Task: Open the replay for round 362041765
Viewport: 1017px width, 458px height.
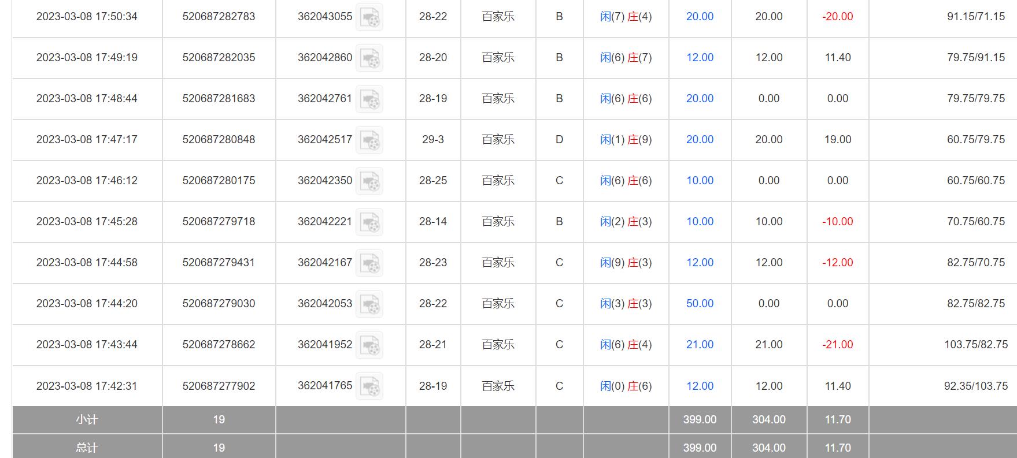Action: (x=369, y=386)
